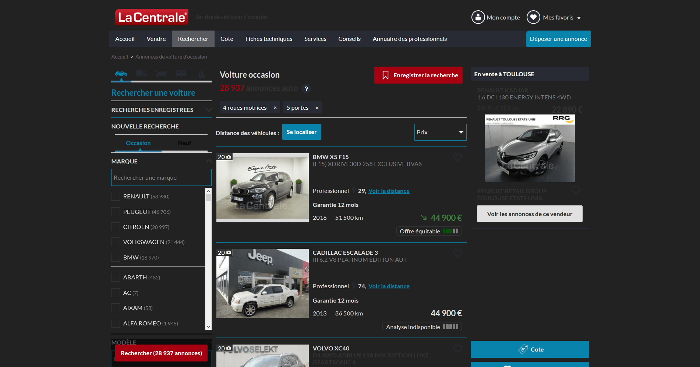Click Accueil breadcrumb link
The width and height of the screenshot is (700, 367).
120,57
